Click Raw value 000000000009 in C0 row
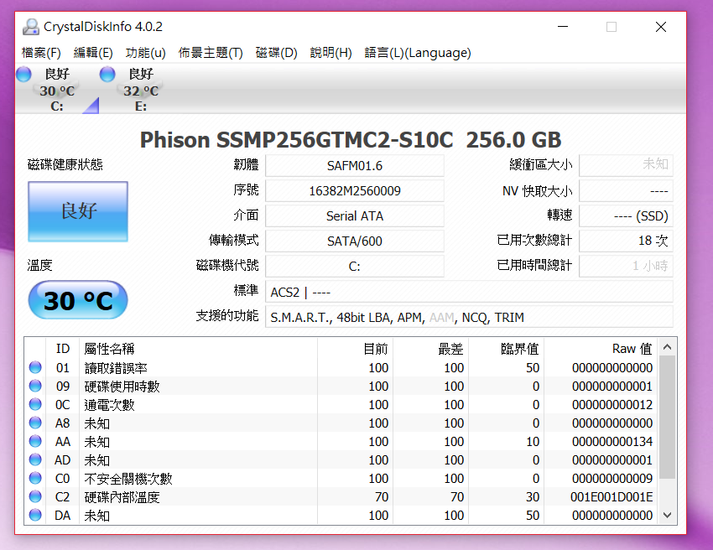The image size is (713, 550). 612,478
